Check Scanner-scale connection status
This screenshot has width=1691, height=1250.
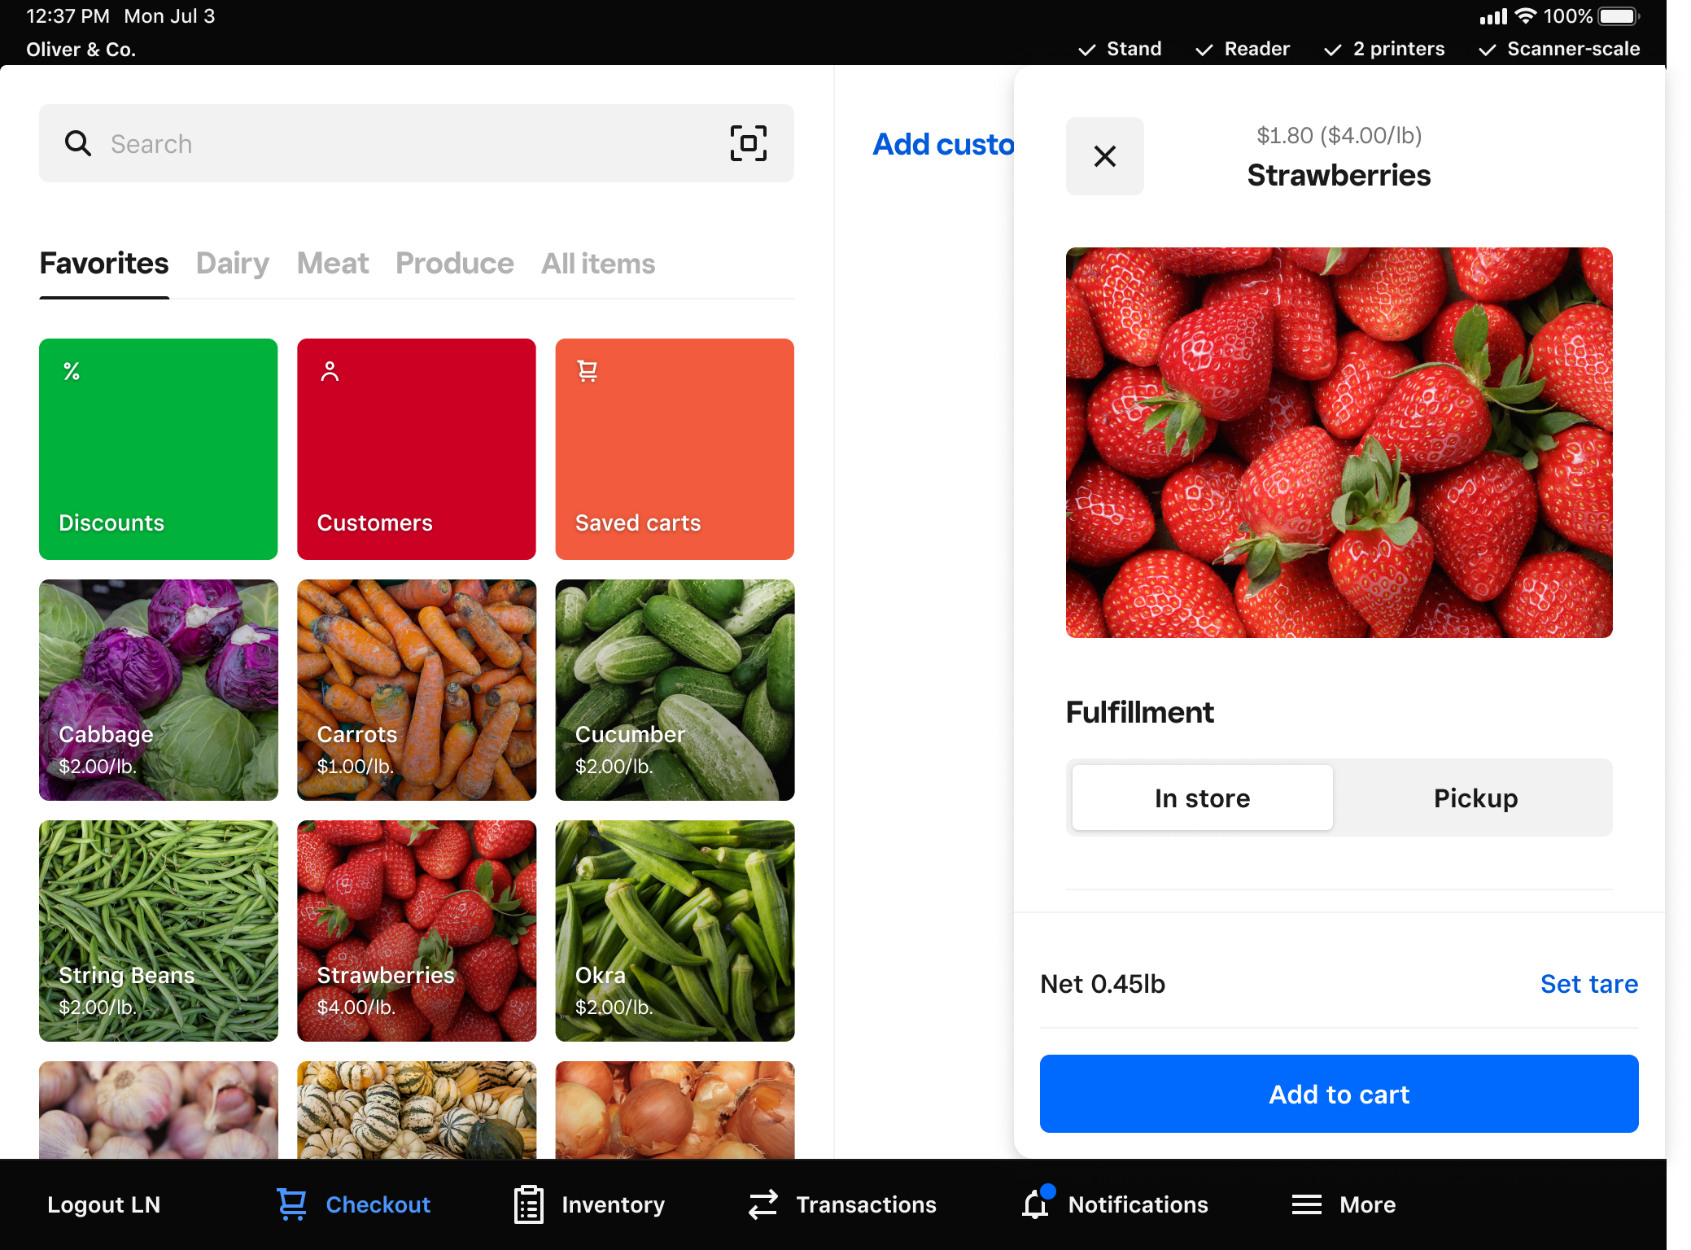[1558, 49]
